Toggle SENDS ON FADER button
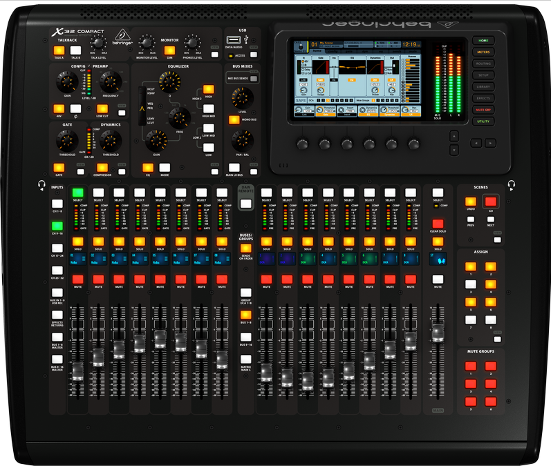 coord(245,248)
